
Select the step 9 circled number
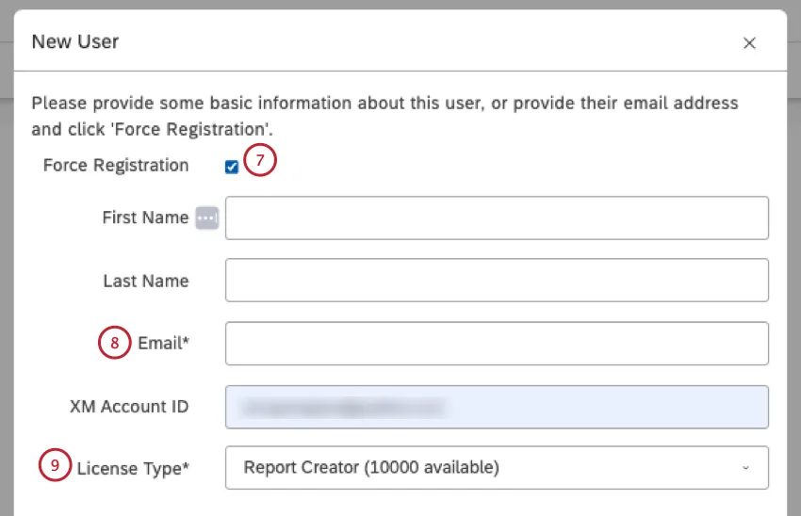55,466
